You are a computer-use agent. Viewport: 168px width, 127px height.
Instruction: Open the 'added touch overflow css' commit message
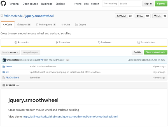[43, 66]
